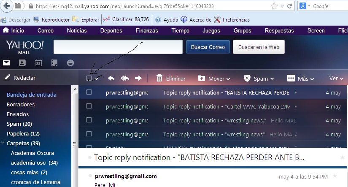Viewport: 348px width, 187px height.
Task: Check the BATISTA RECHAZA PERDE message checkbox
Action: click(x=89, y=92)
